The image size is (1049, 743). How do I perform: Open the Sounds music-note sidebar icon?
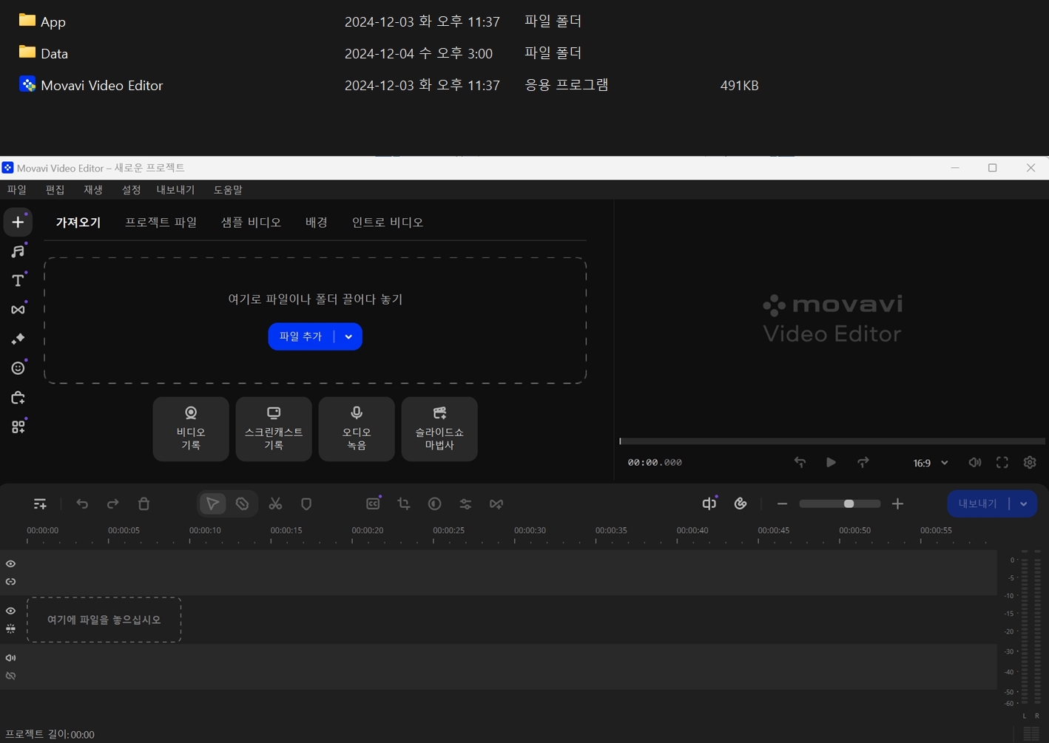coord(18,251)
